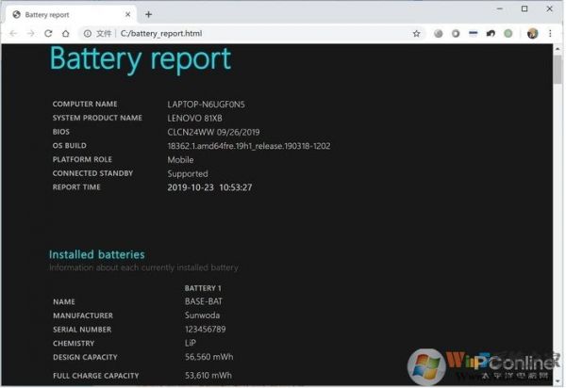This screenshot has width=566, height=388.
Task: Open the green circle extension icon
Action: 508,34
